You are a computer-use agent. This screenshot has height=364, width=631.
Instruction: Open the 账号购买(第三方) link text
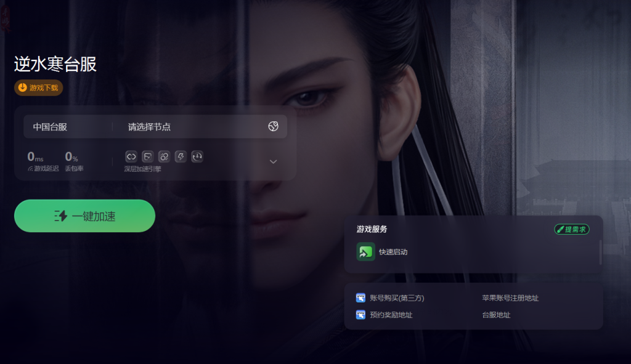(397, 298)
